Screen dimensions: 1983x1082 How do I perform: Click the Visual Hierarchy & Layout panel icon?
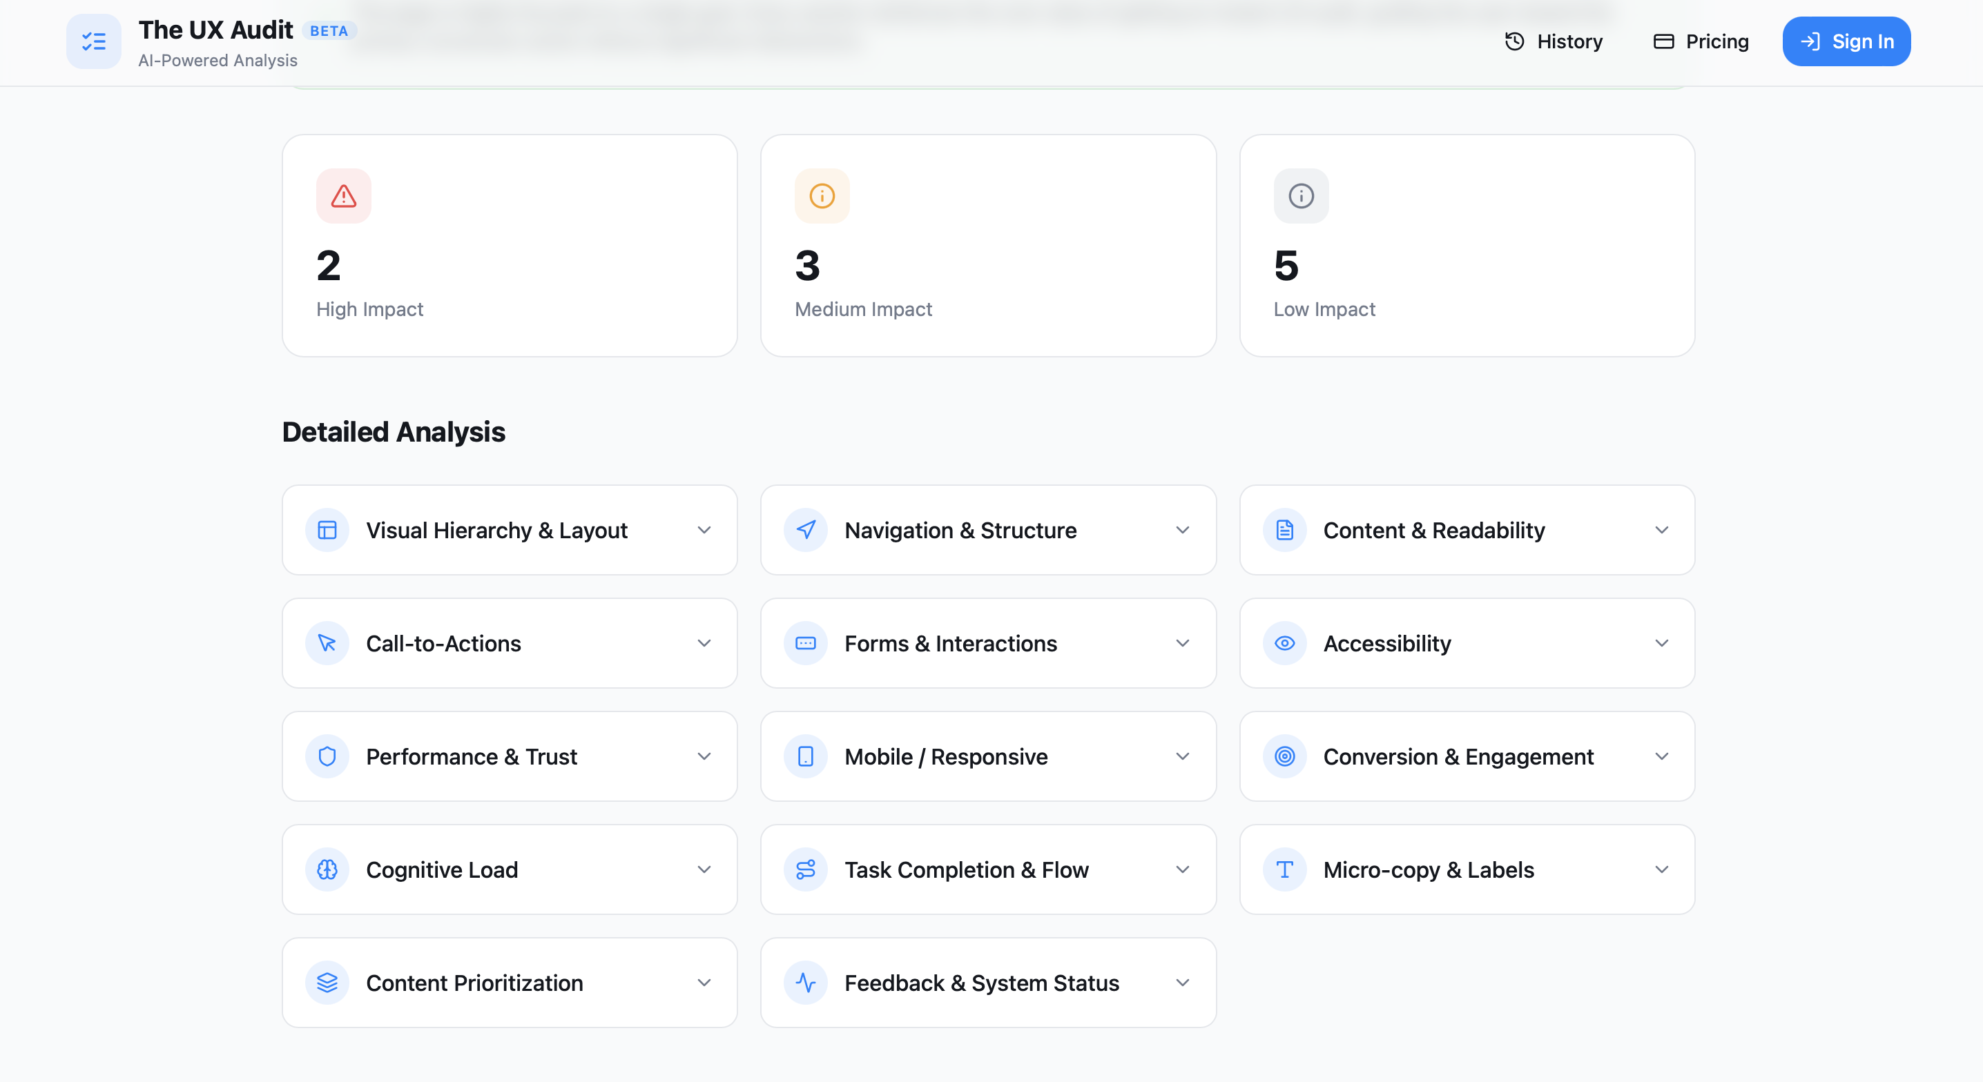pos(327,529)
